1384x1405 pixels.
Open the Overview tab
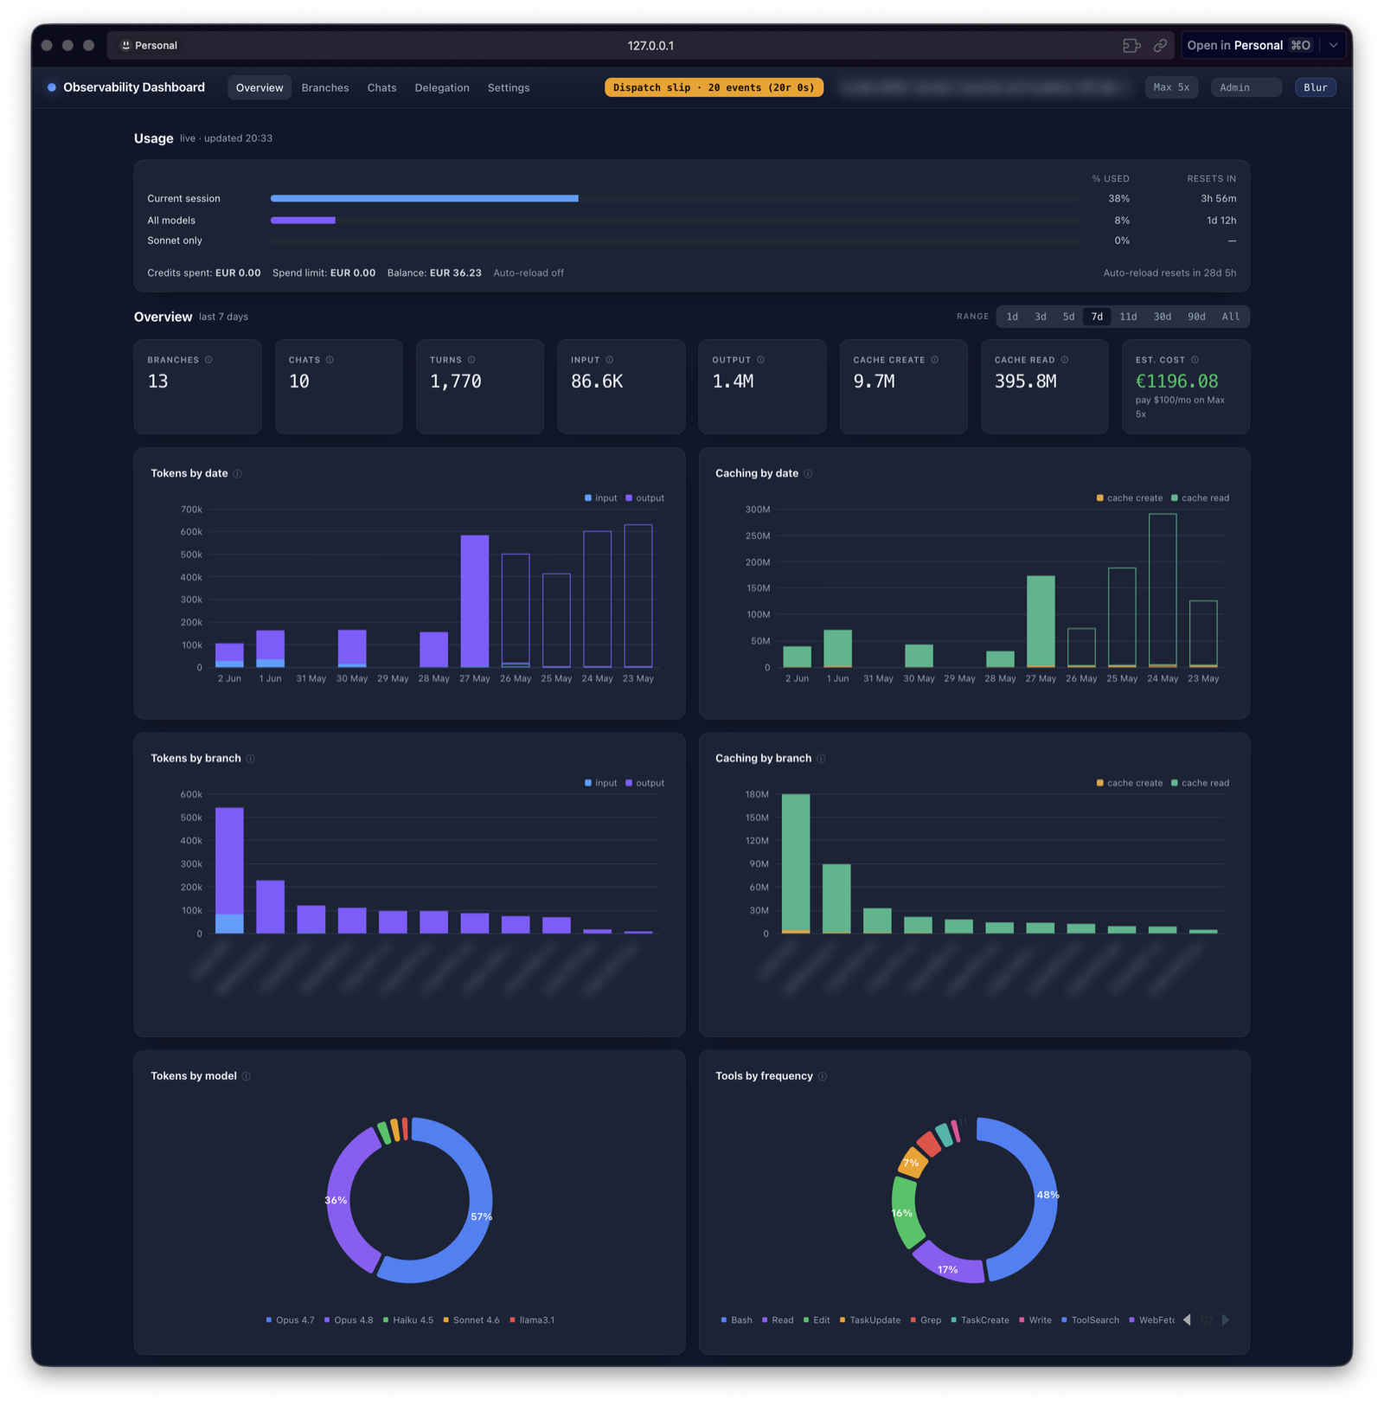coord(259,87)
